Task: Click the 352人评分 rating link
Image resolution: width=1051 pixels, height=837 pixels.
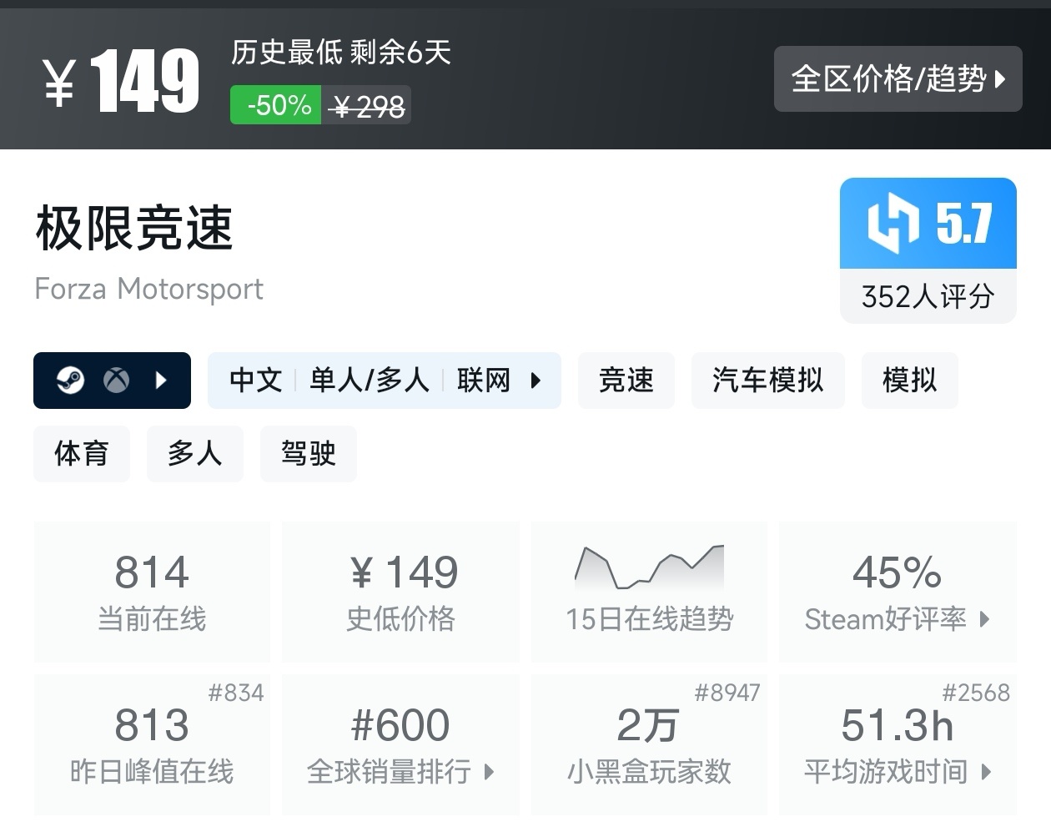Action: coord(927,296)
